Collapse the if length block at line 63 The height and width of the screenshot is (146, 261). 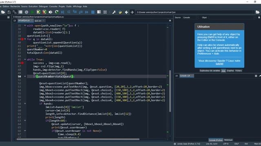point(25,120)
